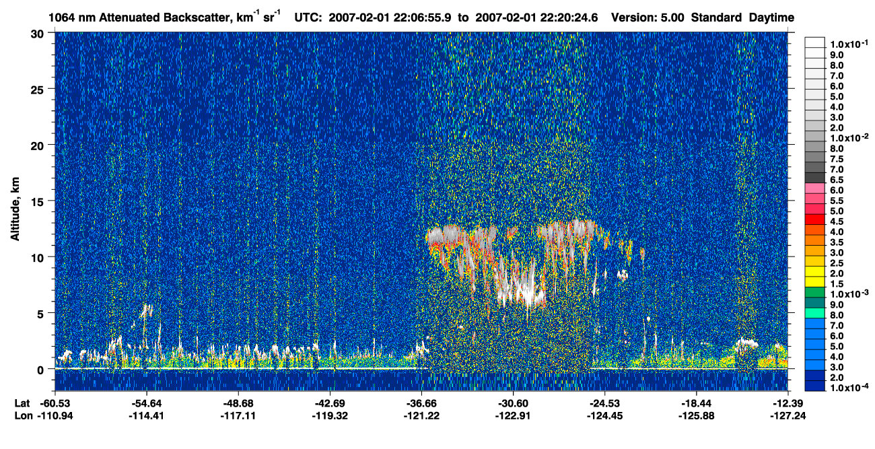Click longitude value '-124.45'
The height and width of the screenshot is (449, 875).
604,415
